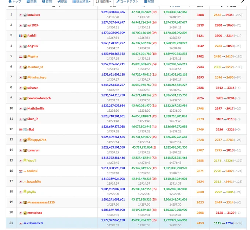250x230 pixels.
Task: Open aaaaaaaaaa2230's user profile
Action: click(x=43, y=202)
